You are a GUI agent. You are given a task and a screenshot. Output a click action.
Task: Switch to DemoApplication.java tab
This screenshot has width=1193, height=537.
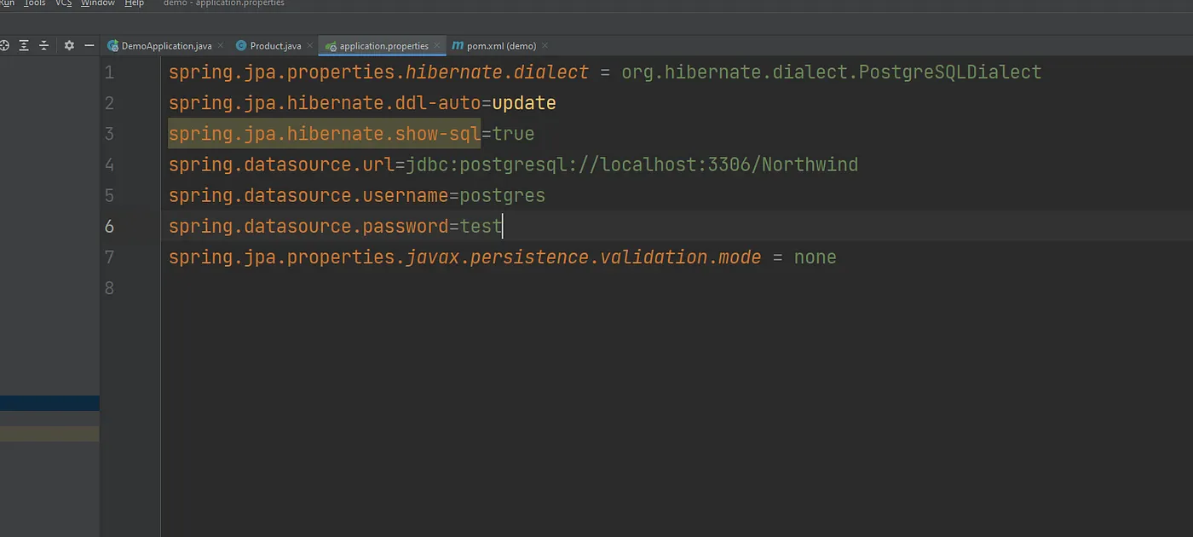(166, 46)
